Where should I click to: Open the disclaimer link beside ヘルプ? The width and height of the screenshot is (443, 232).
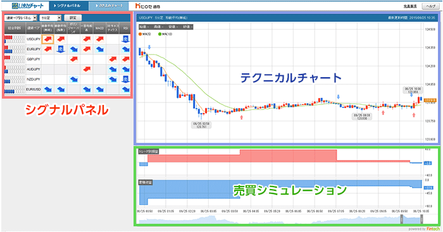pos(410,6)
